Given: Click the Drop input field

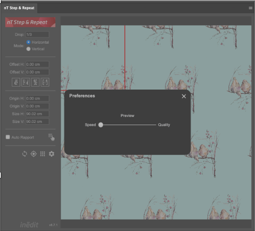Looking at the screenshot, I should (x=37, y=35).
